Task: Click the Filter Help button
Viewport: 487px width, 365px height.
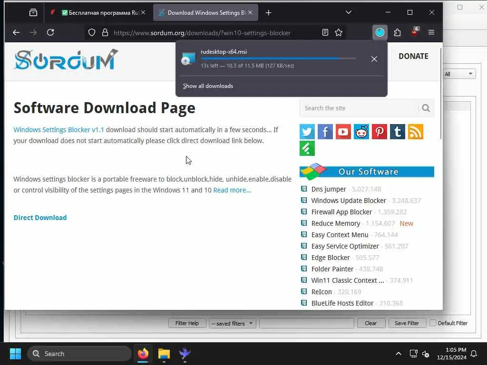Action: pos(187,323)
